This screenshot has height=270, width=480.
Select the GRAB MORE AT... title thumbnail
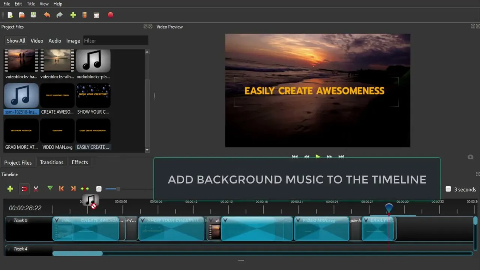(x=21, y=131)
